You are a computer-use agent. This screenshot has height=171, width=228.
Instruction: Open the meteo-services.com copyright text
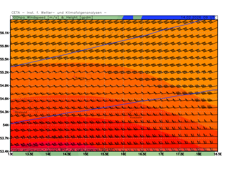click(x=63, y=149)
